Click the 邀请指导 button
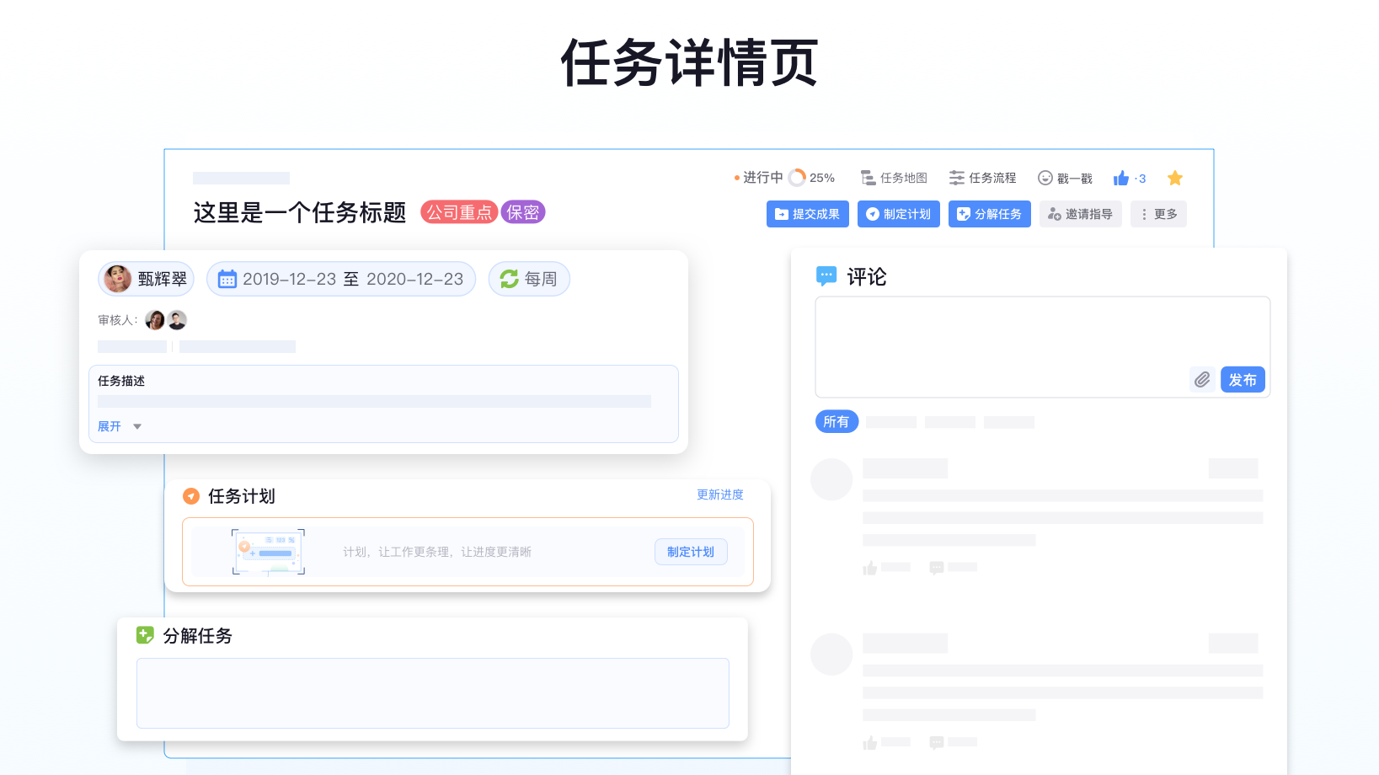Screen dimensions: 1379x775 1080,214
